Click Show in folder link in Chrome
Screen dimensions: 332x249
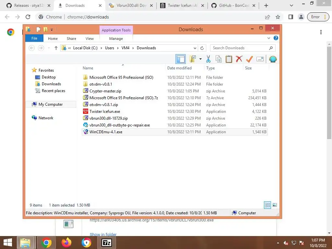(x=103, y=234)
